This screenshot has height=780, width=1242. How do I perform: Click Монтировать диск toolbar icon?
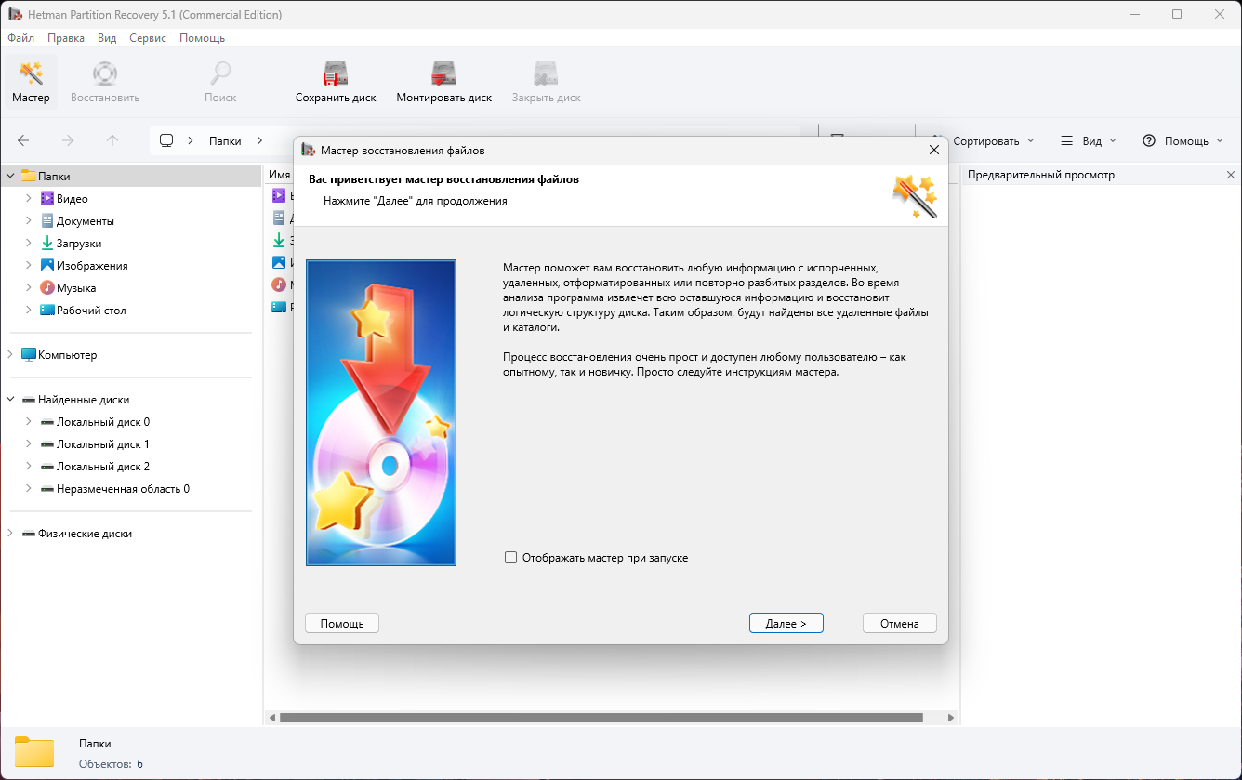tap(444, 73)
